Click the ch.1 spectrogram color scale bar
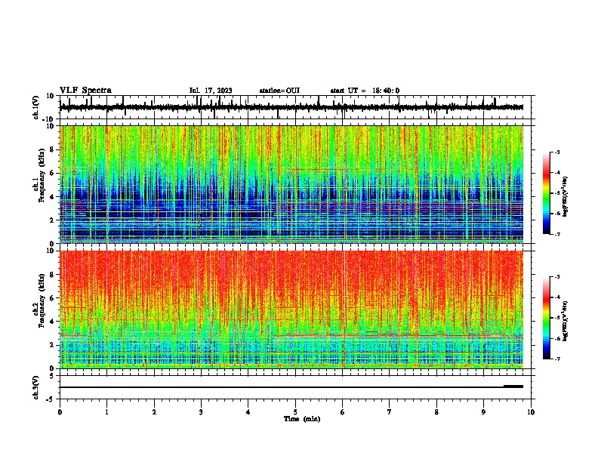 546,193
